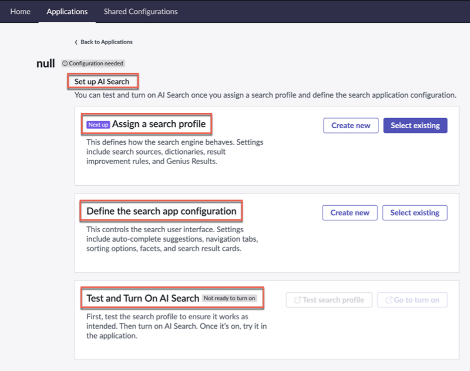Create new search profile
The image size is (470, 371).
pos(351,125)
